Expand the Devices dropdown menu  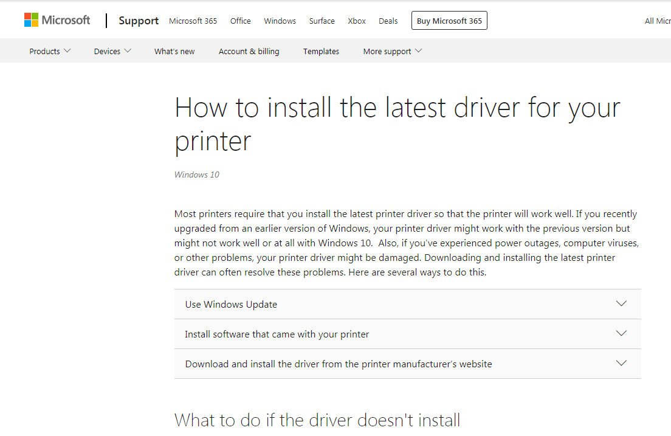tap(112, 51)
